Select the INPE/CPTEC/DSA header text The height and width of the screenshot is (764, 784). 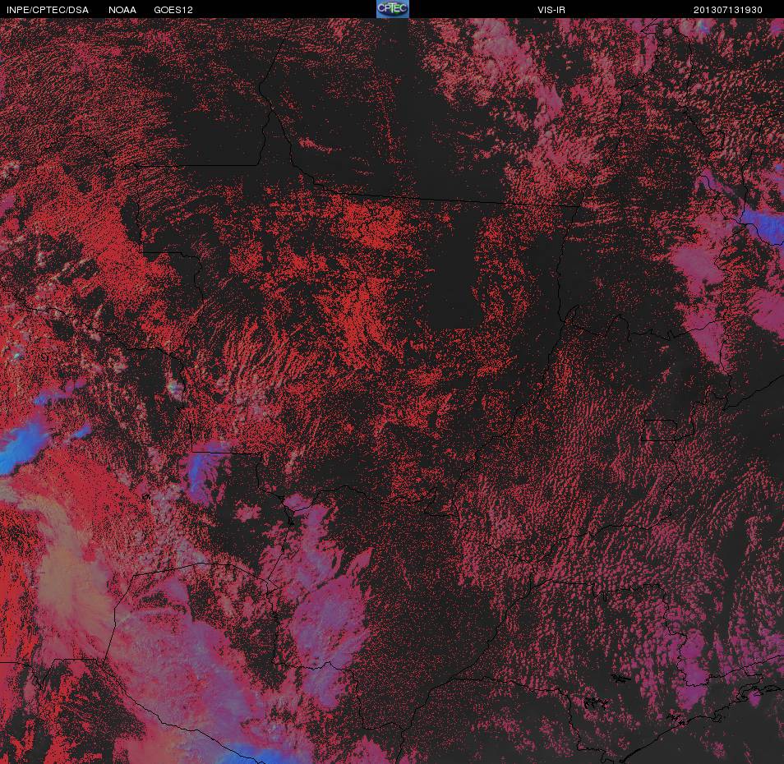click(48, 10)
